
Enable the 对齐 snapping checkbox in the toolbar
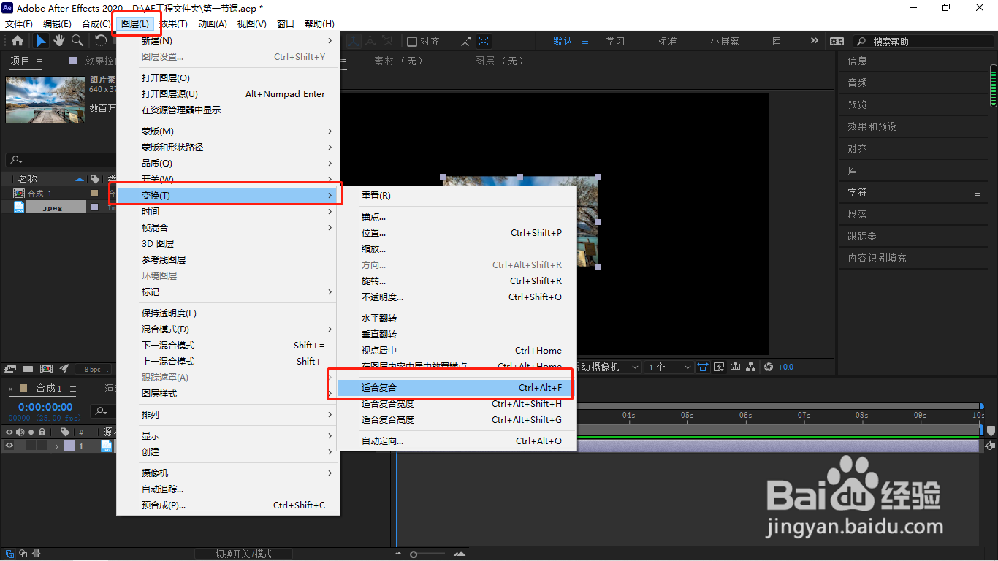click(x=414, y=41)
